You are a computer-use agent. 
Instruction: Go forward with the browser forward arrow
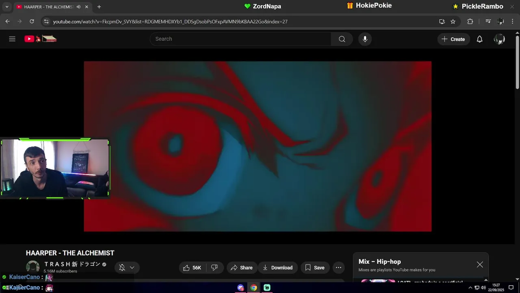pos(19,22)
